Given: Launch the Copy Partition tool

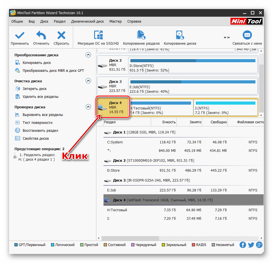Looking at the screenshot, I should coord(141,36).
